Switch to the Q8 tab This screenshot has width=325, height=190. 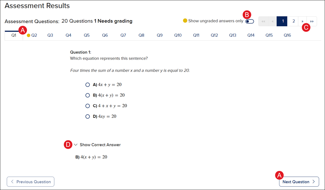coord(142,35)
